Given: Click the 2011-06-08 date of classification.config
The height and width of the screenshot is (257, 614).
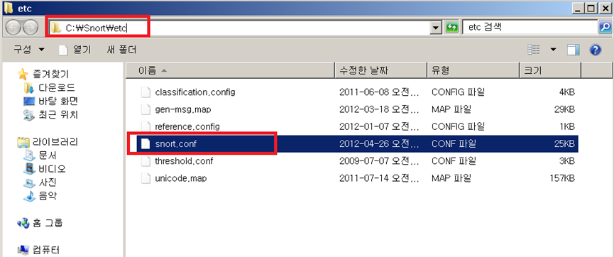Looking at the screenshot, I should (379, 92).
